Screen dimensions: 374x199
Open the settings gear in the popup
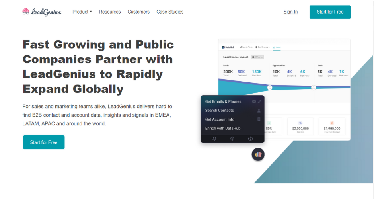tap(232, 139)
